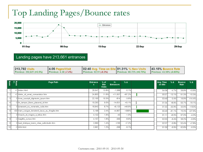The width and height of the screenshot is (203, 152).
Task: Select the 4.05 Pages/Visit summary box
Action: pyautogui.click(x=65, y=70)
